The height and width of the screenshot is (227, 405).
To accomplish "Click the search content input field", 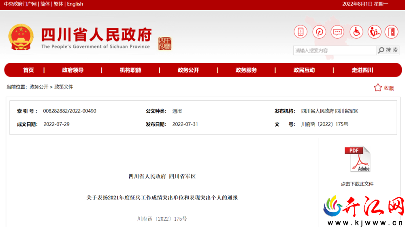I will point(335,50).
